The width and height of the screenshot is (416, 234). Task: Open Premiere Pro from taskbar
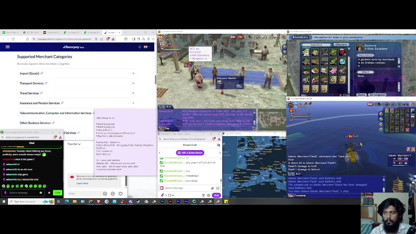click(x=178, y=201)
